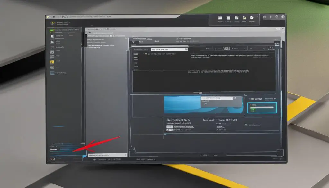
Task: Click the rightmost icon in the top toolbar group
Action: click(x=252, y=18)
